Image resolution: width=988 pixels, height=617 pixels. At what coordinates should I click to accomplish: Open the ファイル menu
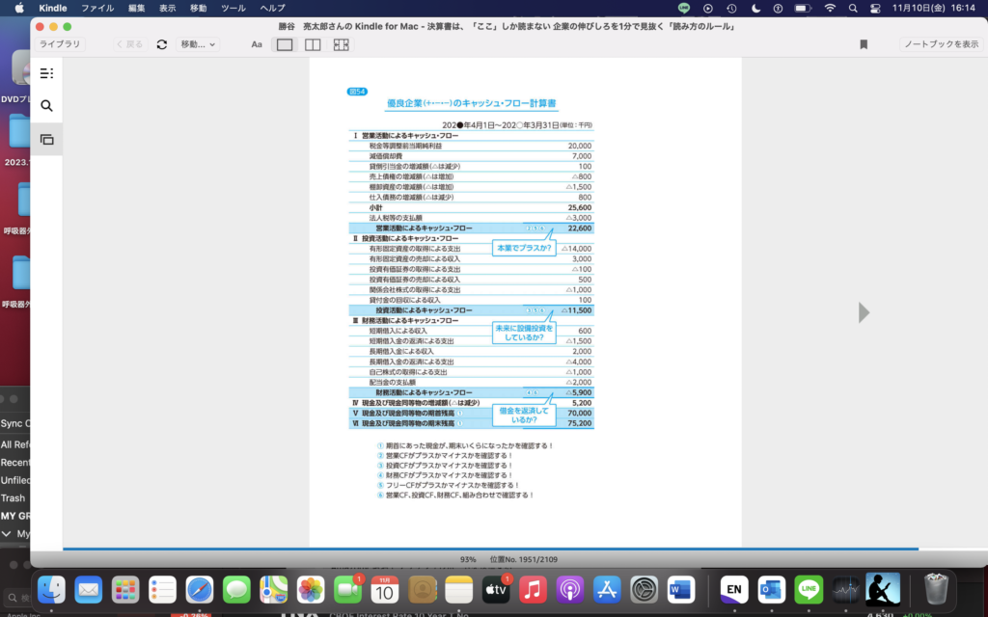click(96, 8)
